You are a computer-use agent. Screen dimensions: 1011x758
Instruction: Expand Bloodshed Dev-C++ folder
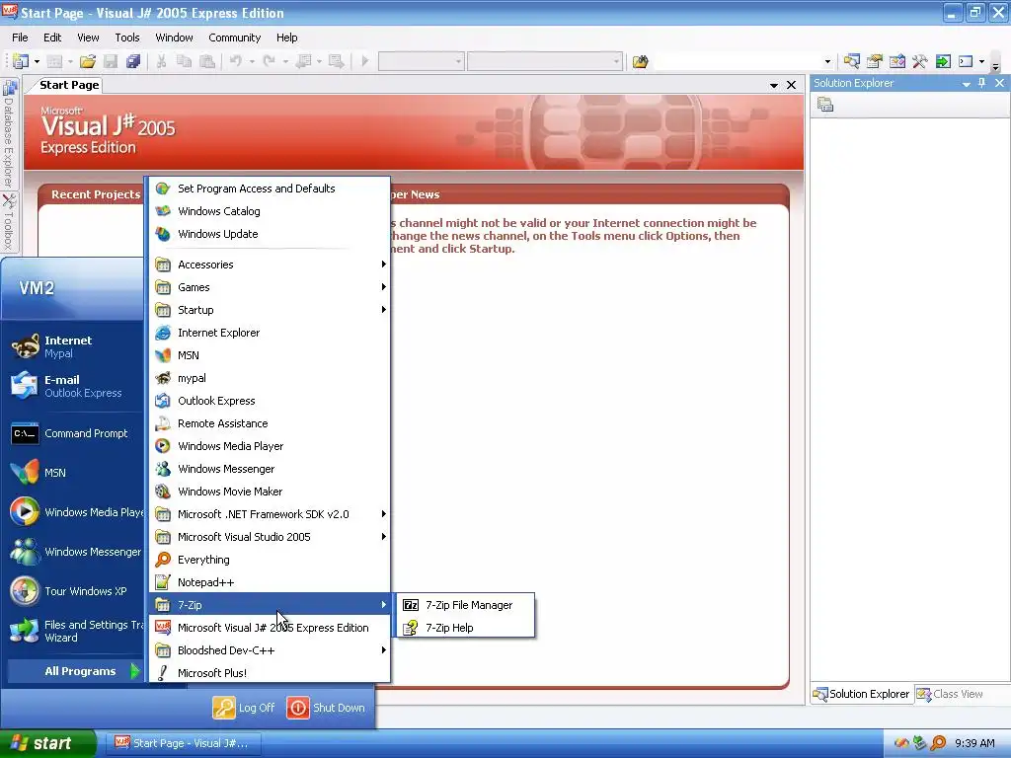(x=270, y=649)
